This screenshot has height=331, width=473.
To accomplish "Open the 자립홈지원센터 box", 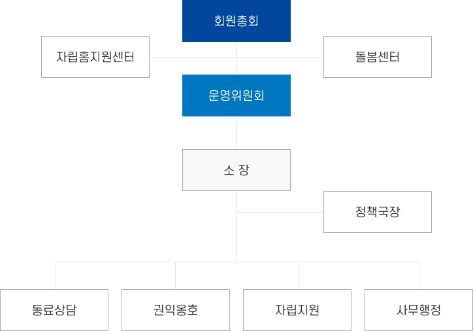I will click(95, 57).
